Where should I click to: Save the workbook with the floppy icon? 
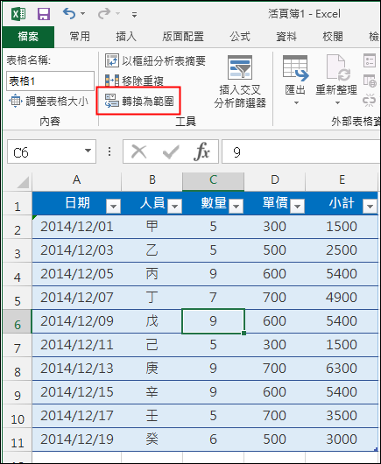tap(44, 14)
